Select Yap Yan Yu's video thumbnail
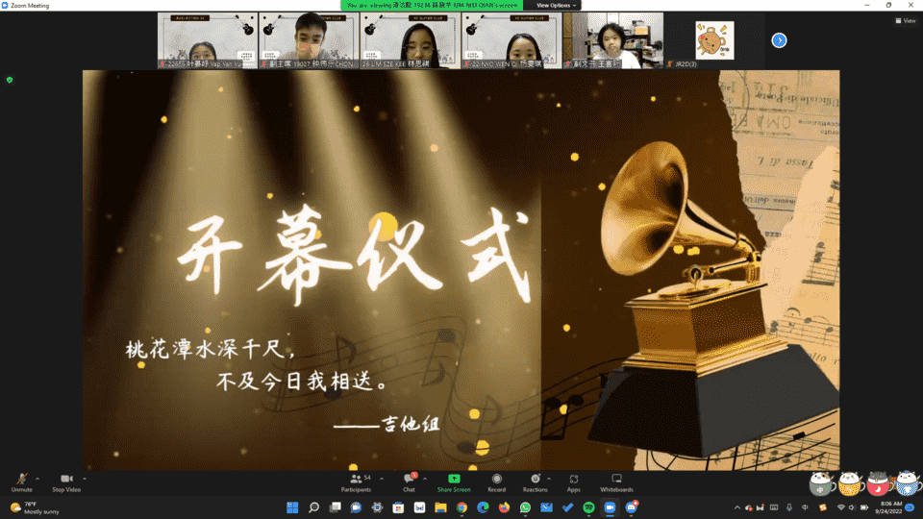The height and width of the screenshot is (519, 923). click(x=208, y=40)
